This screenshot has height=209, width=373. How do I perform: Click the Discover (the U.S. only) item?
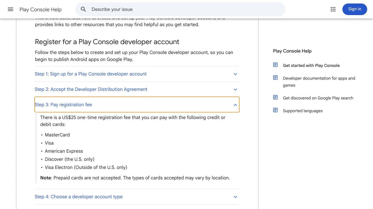(70, 159)
